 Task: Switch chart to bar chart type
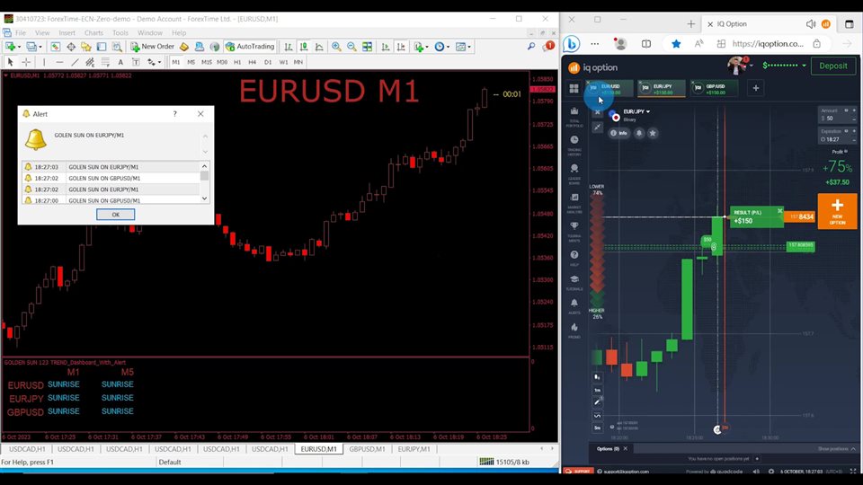coord(288,47)
